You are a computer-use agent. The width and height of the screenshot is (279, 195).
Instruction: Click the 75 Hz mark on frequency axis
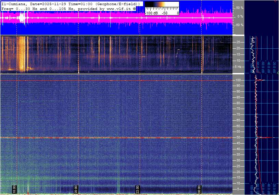[238, 109]
